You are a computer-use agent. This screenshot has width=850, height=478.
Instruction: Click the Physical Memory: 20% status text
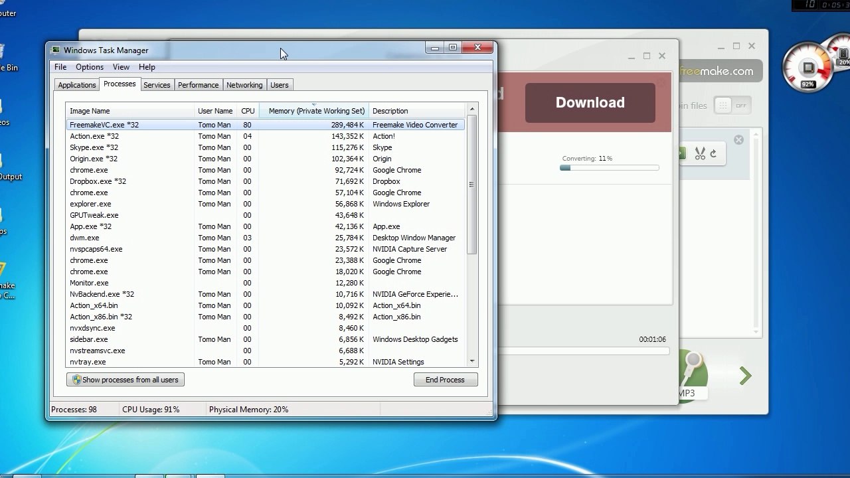pyautogui.click(x=248, y=410)
